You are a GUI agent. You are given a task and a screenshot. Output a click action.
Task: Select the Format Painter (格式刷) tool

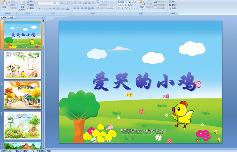click(x=13, y=8)
